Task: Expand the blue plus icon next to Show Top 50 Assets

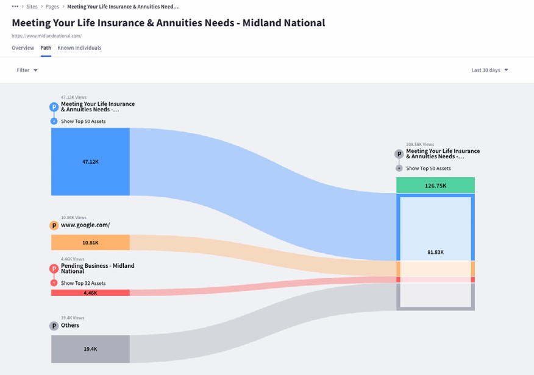Action: [x=54, y=121]
